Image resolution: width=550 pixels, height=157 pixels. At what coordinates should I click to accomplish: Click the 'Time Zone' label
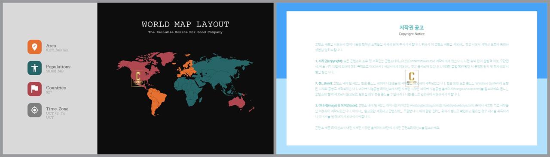pyautogui.click(x=57, y=109)
